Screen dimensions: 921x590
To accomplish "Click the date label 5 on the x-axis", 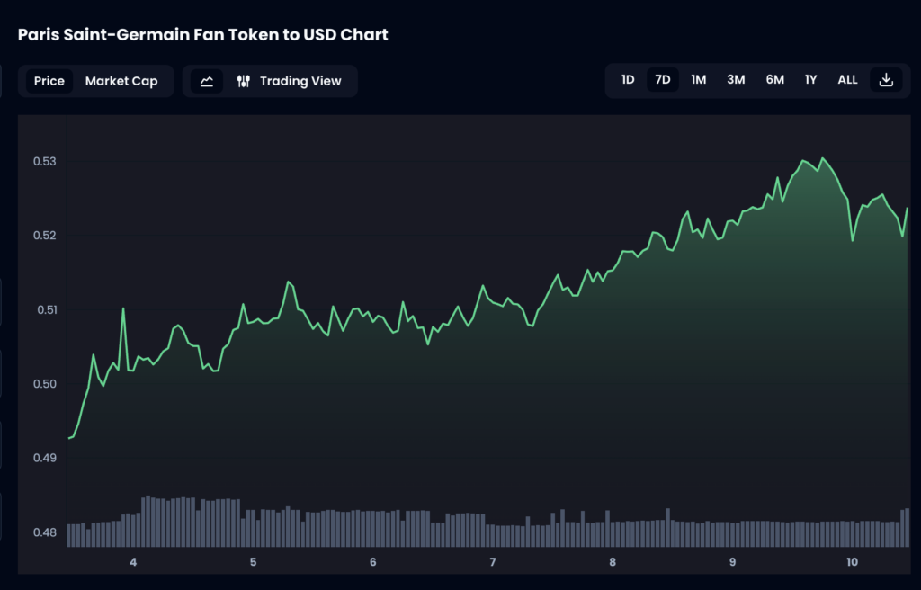I will click(x=253, y=562).
